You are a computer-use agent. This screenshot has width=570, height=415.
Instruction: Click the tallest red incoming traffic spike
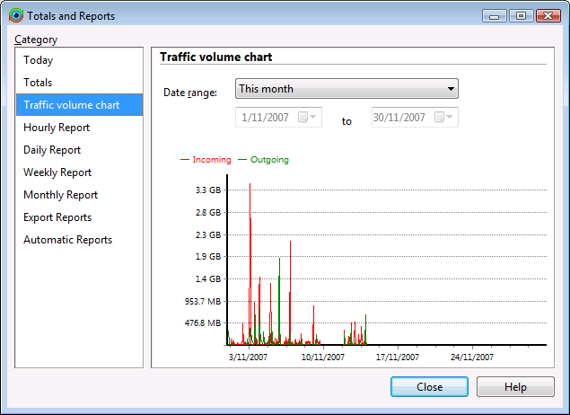point(250,254)
